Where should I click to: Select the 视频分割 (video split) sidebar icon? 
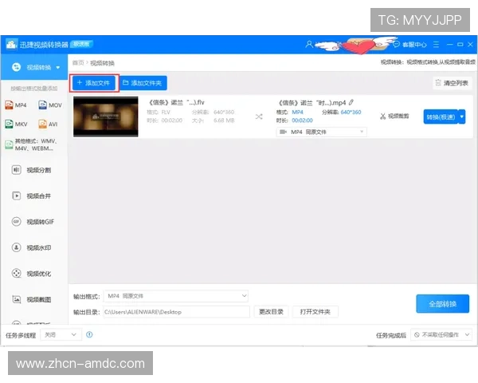click(x=16, y=170)
